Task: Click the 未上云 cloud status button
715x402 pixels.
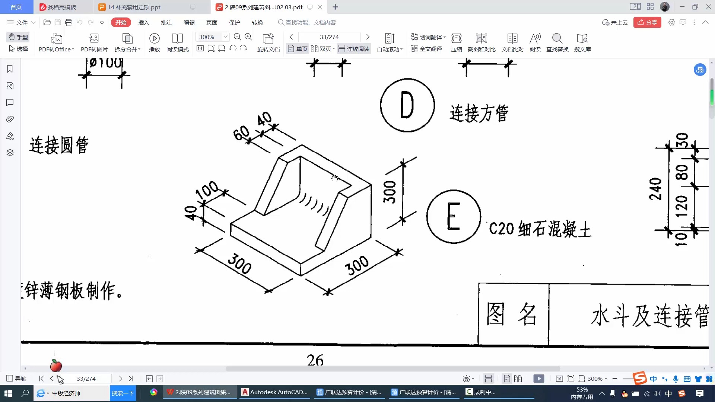Action: pyautogui.click(x=615, y=22)
